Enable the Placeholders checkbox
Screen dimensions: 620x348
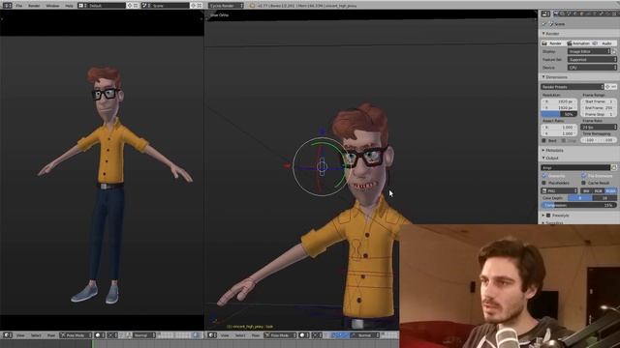[544, 183]
